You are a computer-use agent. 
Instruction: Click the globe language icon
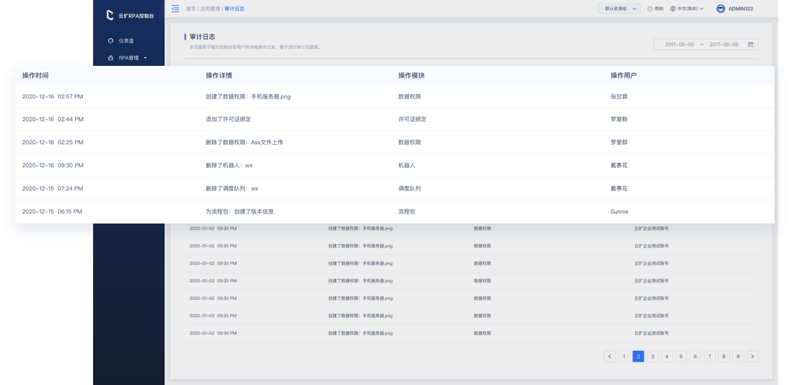[673, 9]
